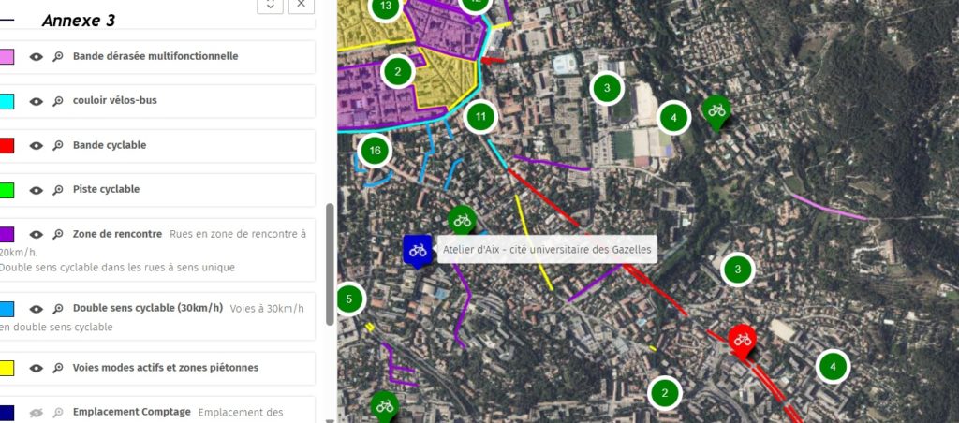Click magnifier next to Double sens cyclable

[57, 309]
